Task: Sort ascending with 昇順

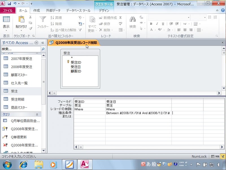Action: (56, 18)
